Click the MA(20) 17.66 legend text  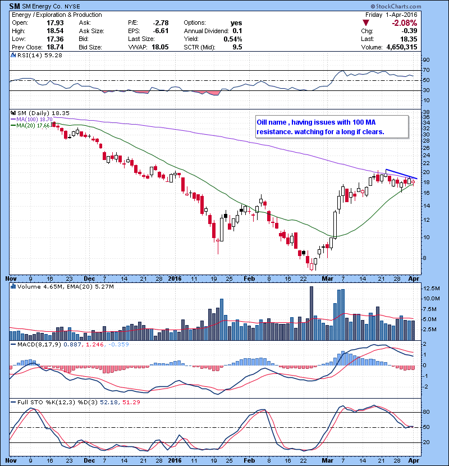[x=33, y=125]
